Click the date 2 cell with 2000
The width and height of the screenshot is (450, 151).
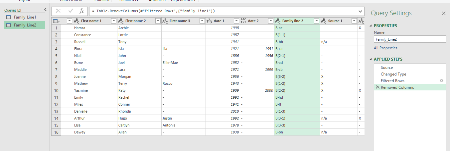pyautogui.click(x=257, y=90)
